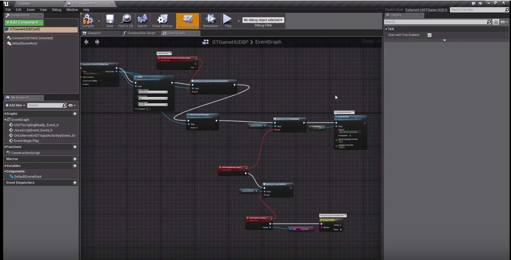The image size is (511, 260).
Task: Click the Compile toolbar icon
Action: coord(88,21)
